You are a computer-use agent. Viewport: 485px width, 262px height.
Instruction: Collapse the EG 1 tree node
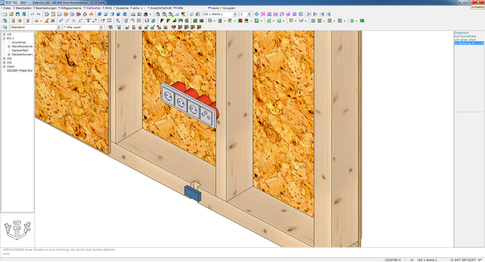pyautogui.click(x=4, y=38)
